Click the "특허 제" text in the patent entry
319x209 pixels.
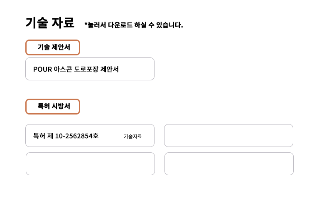click(x=43, y=136)
